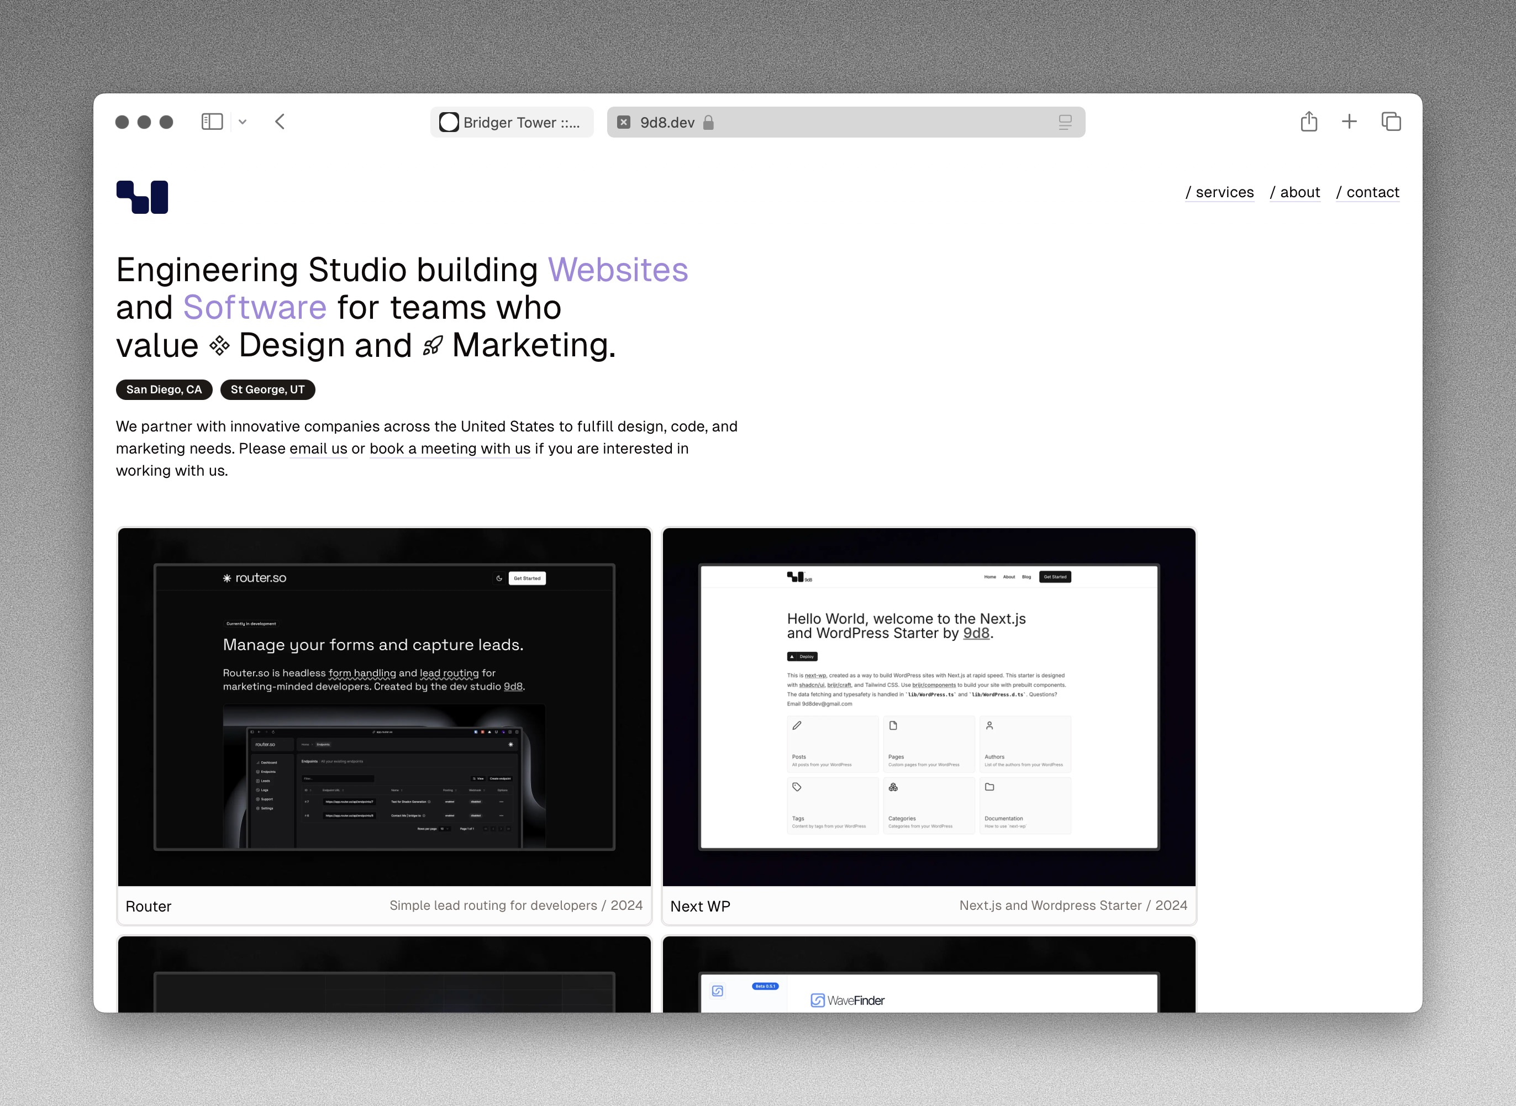This screenshot has width=1516, height=1106.
Task: Click the design icon before Design
Action: pos(219,346)
